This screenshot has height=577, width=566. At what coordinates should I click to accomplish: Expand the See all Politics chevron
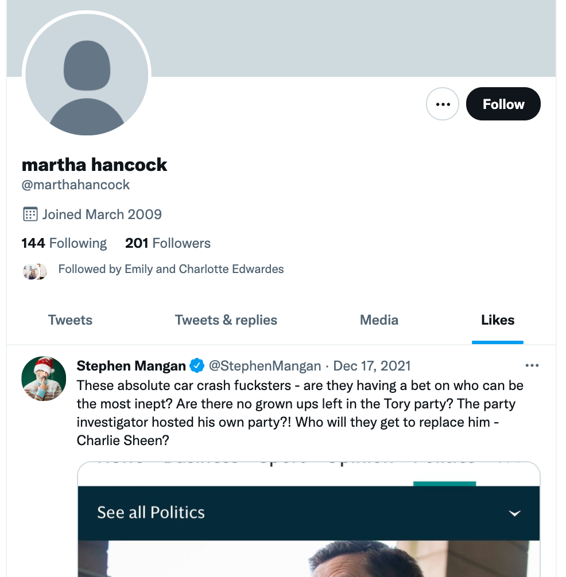tap(514, 513)
